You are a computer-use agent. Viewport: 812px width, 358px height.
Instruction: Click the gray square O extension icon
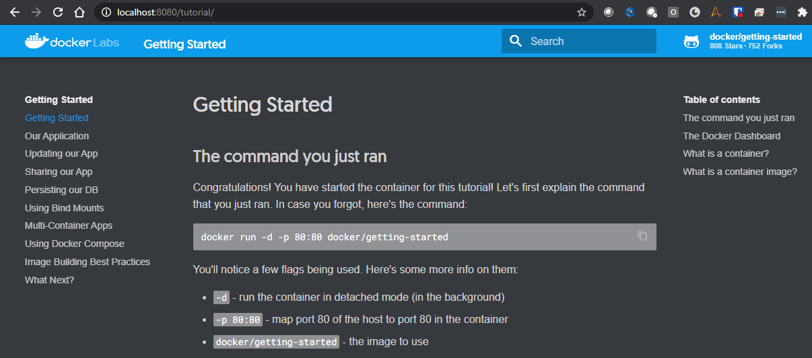point(673,12)
